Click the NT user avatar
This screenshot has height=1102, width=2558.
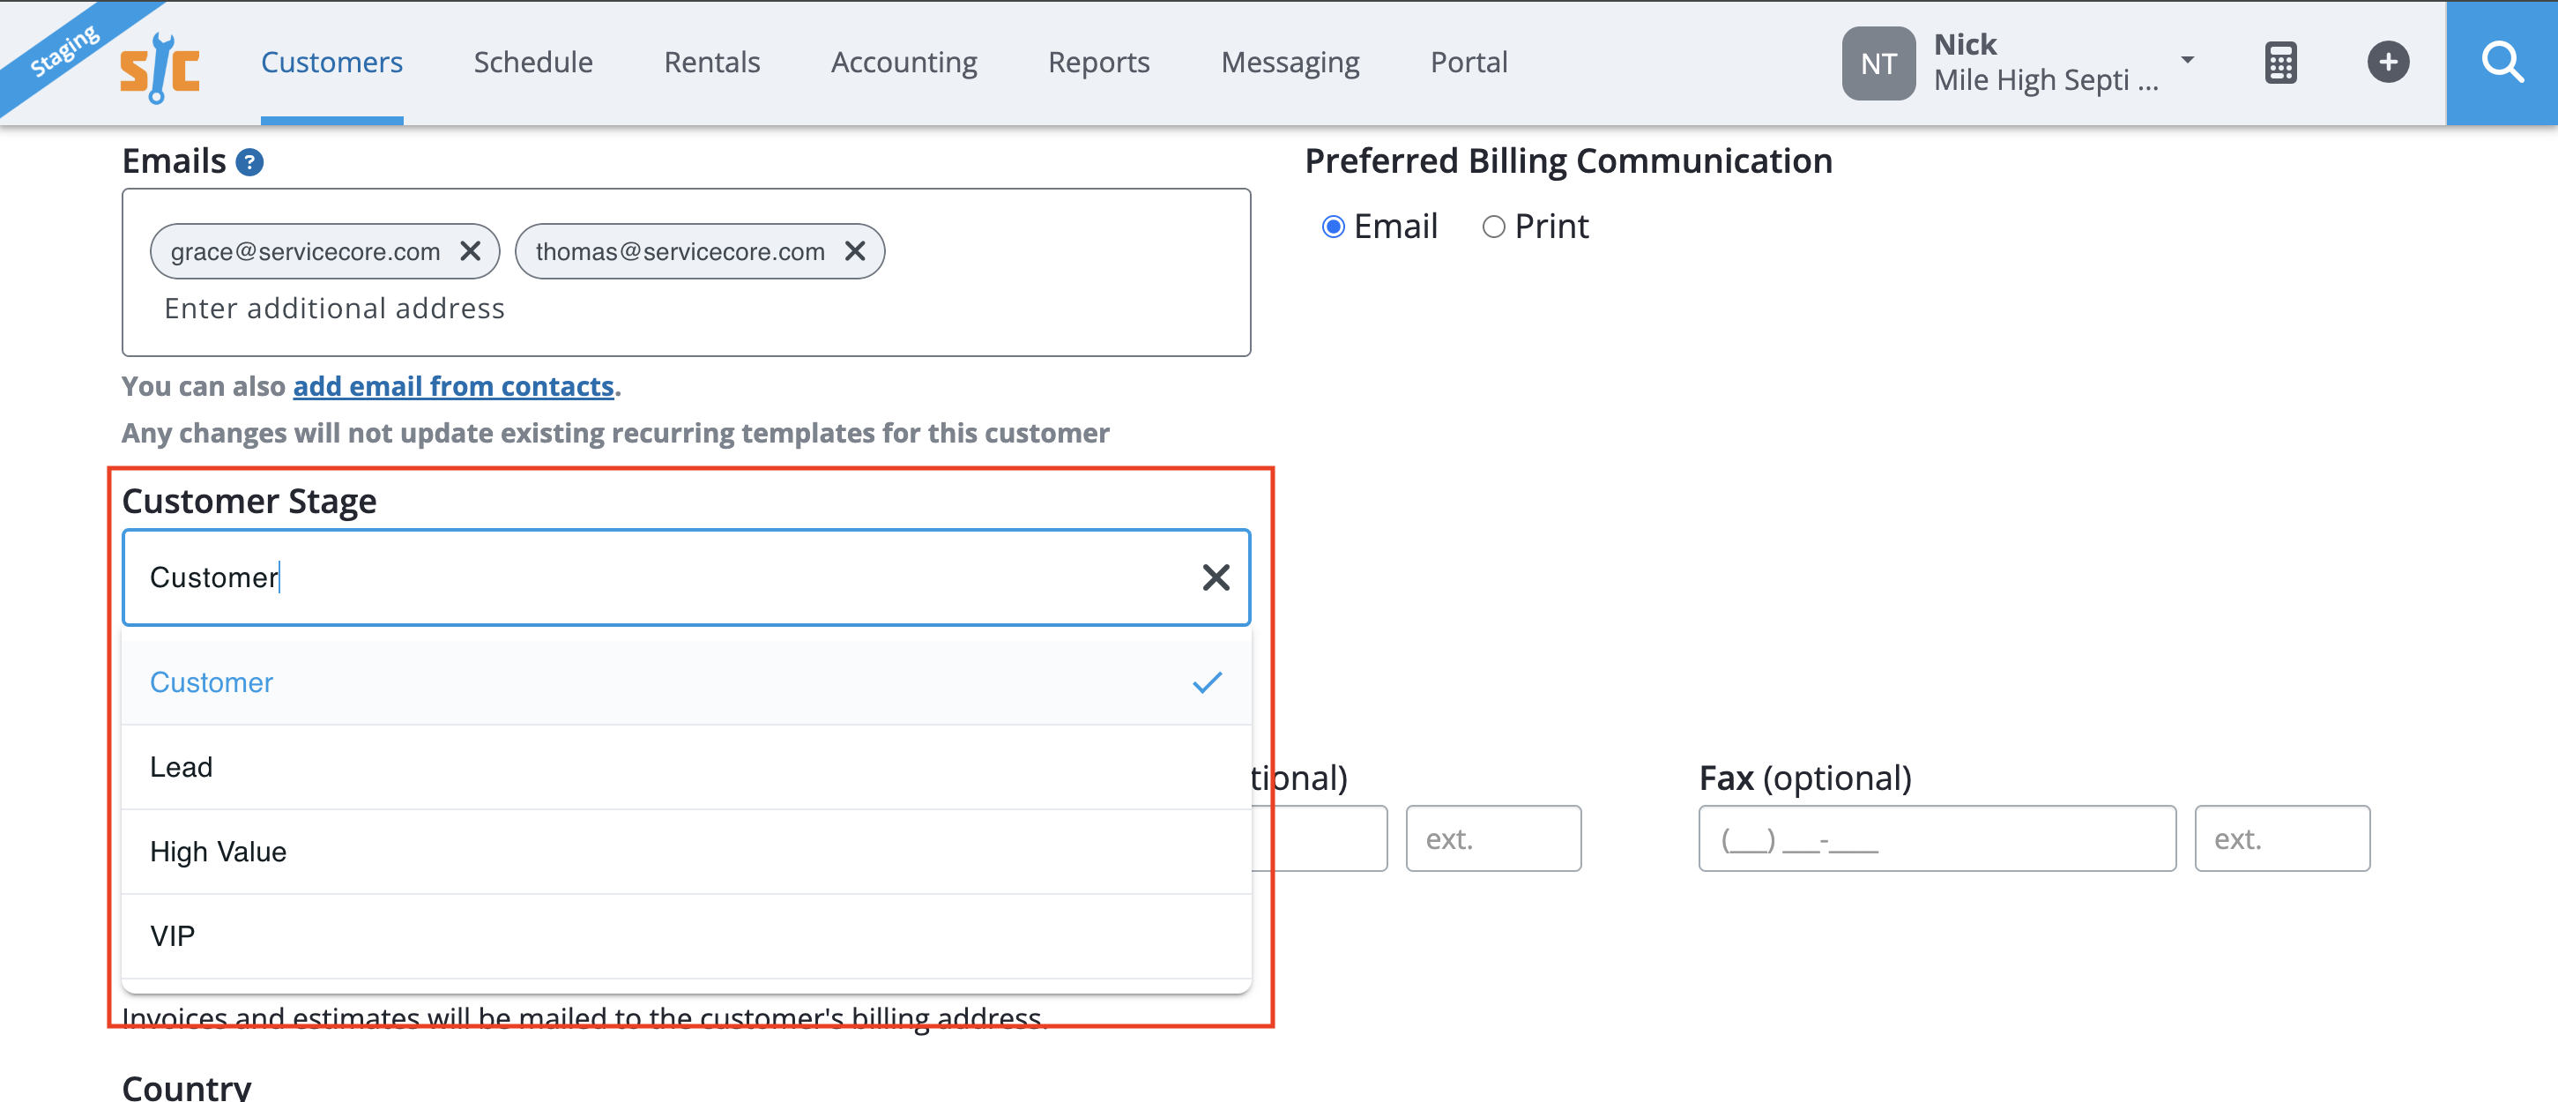click(x=1878, y=63)
